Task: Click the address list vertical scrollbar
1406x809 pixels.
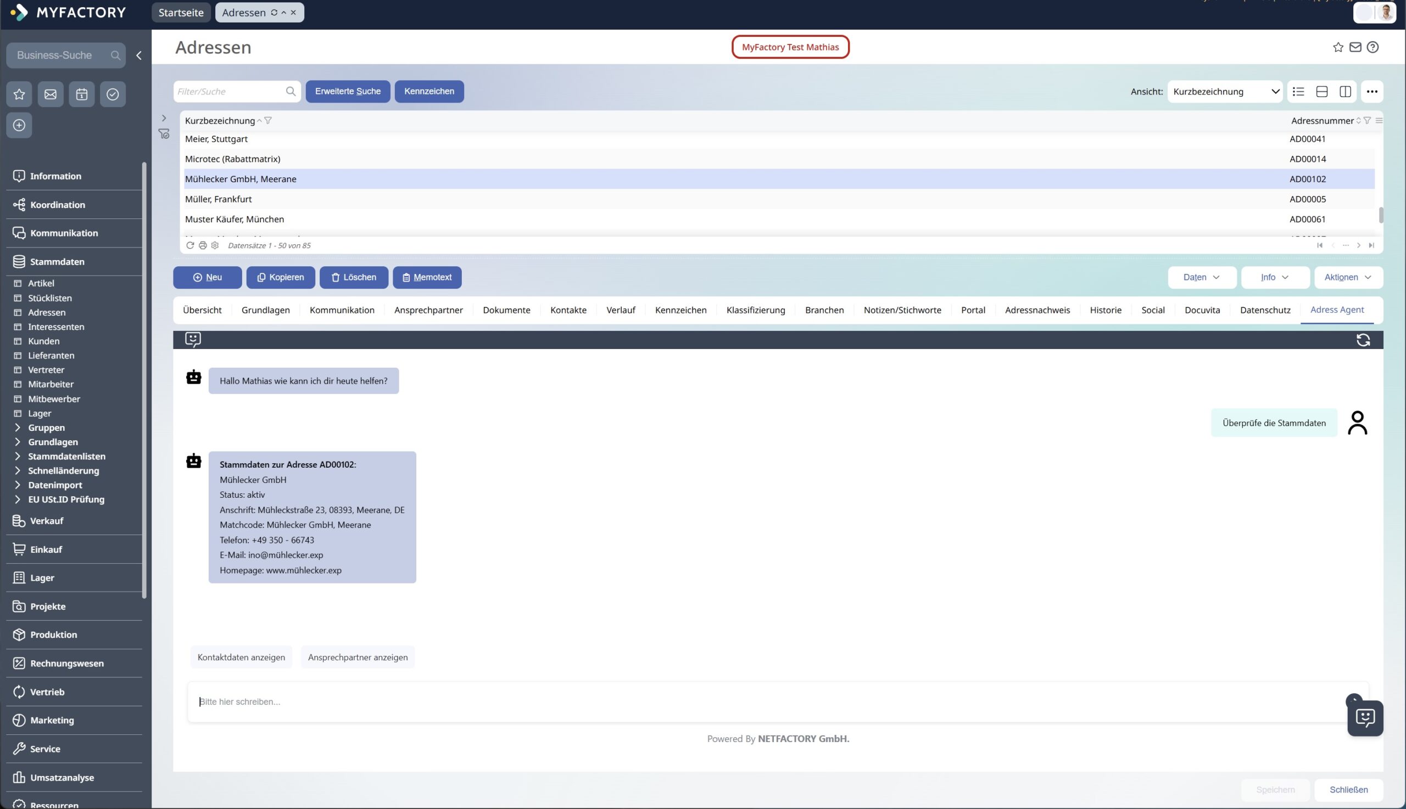Action: coord(1380,215)
